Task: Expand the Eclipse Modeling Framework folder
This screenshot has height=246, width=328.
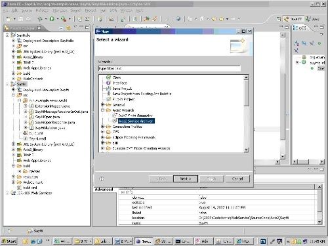Action: [102, 137]
